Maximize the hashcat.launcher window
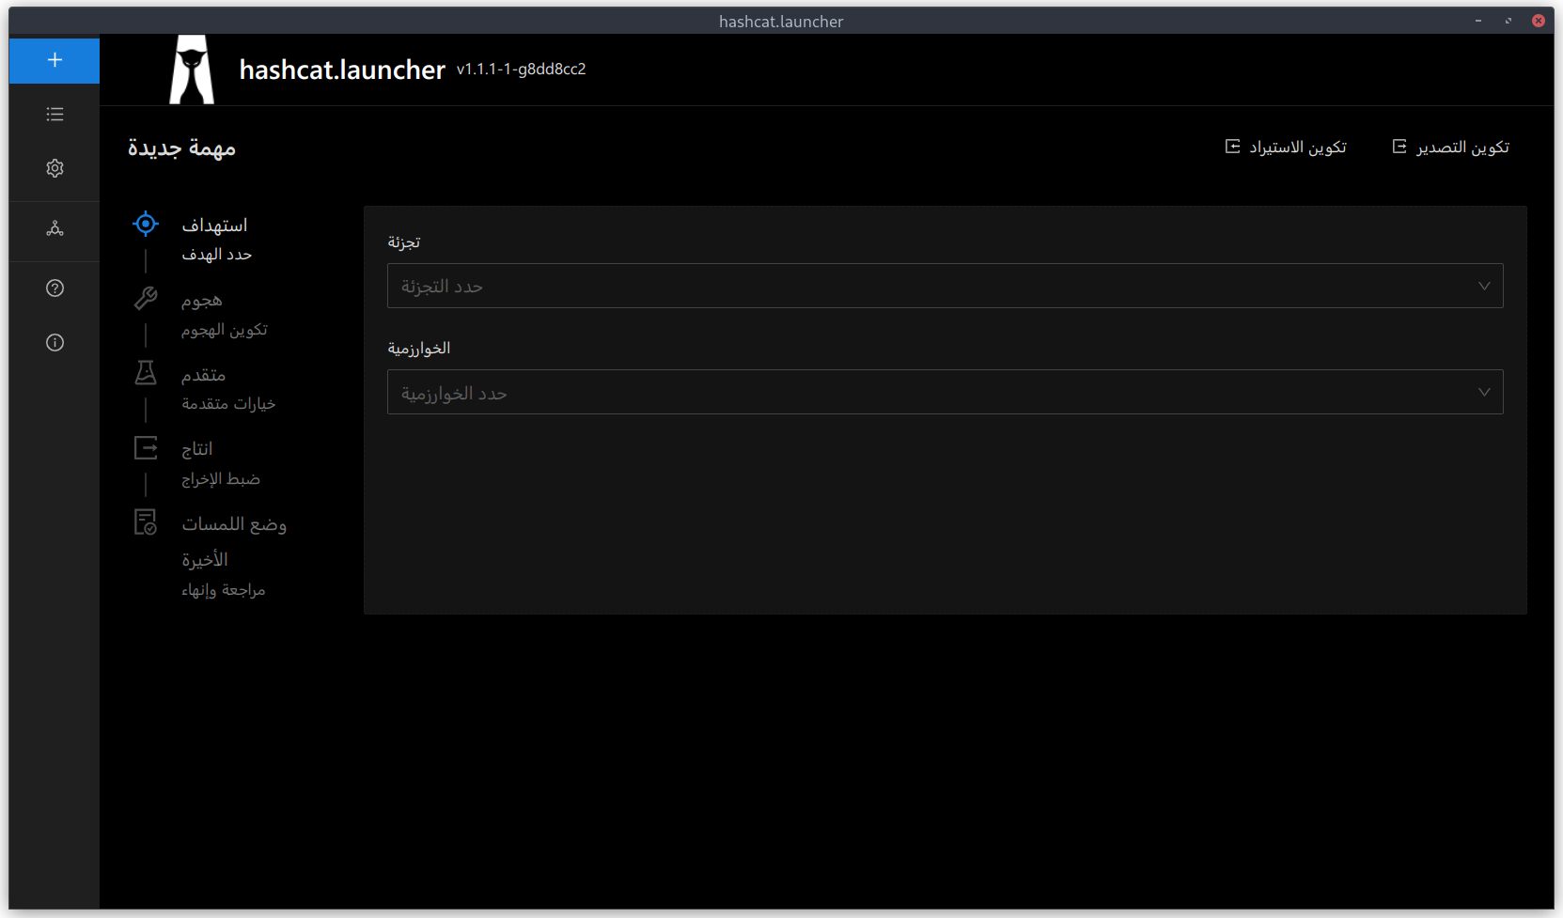Image resolution: width=1563 pixels, height=918 pixels. tap(1508, 21)
